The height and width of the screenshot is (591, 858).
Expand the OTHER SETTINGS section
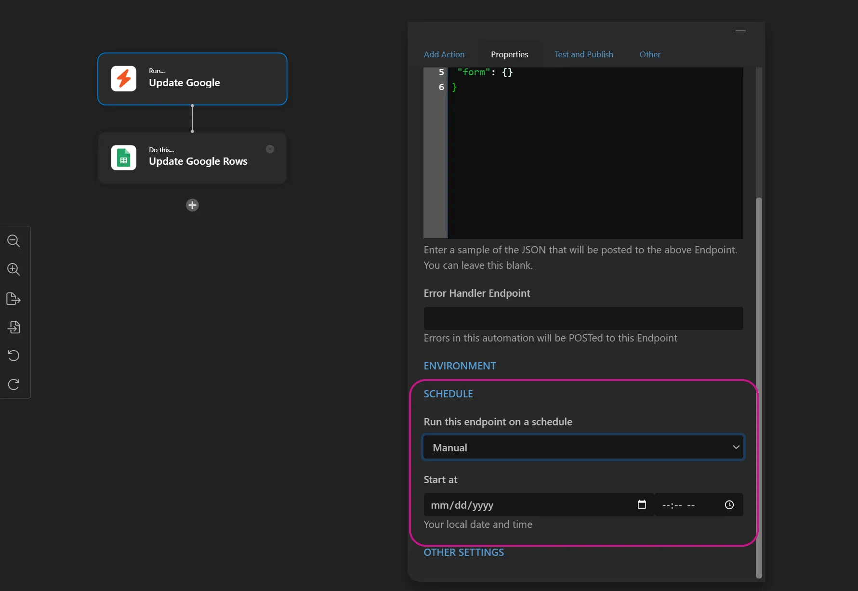pos(463,552)
